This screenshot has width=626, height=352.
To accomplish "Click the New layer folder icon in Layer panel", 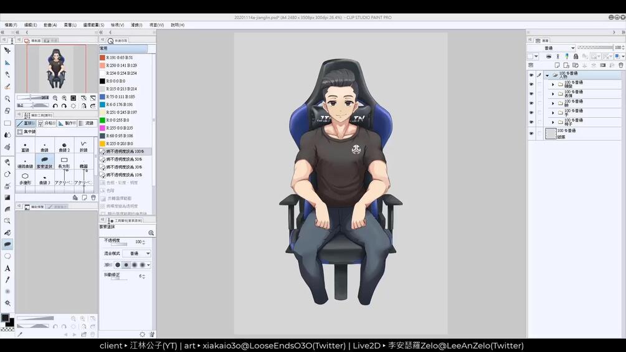I will click(x=576, y=65).
